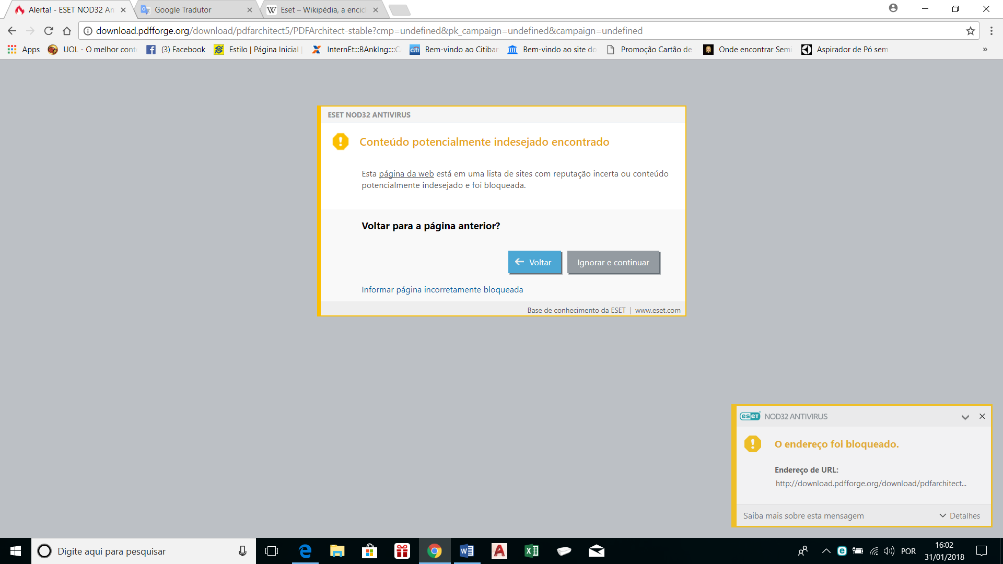The image size is (1003, 564).
Task: Go to the browser home page
Action: (x=67, y=31)
